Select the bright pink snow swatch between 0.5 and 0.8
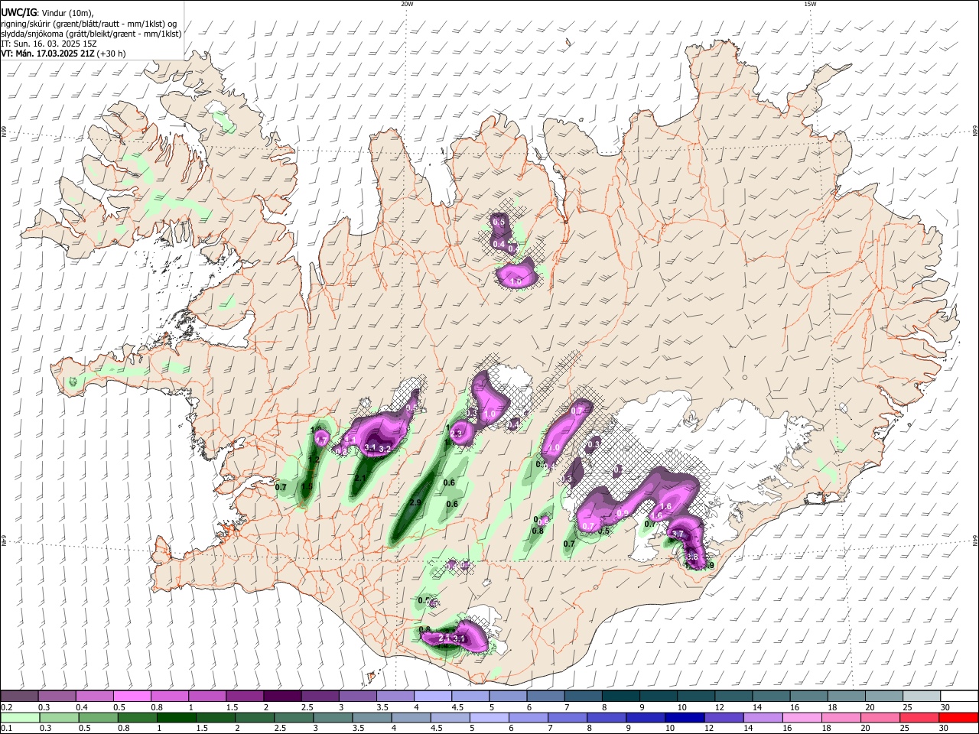The height and width of the screenshot is (734, 979). [132, 697]
